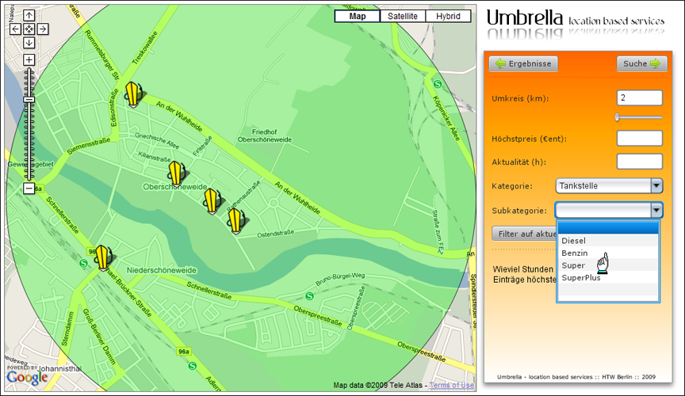This screenshot has height=396, width=685.
Task: Select gas station marker near Treskowallee
Action: click(x=133, y=94)
